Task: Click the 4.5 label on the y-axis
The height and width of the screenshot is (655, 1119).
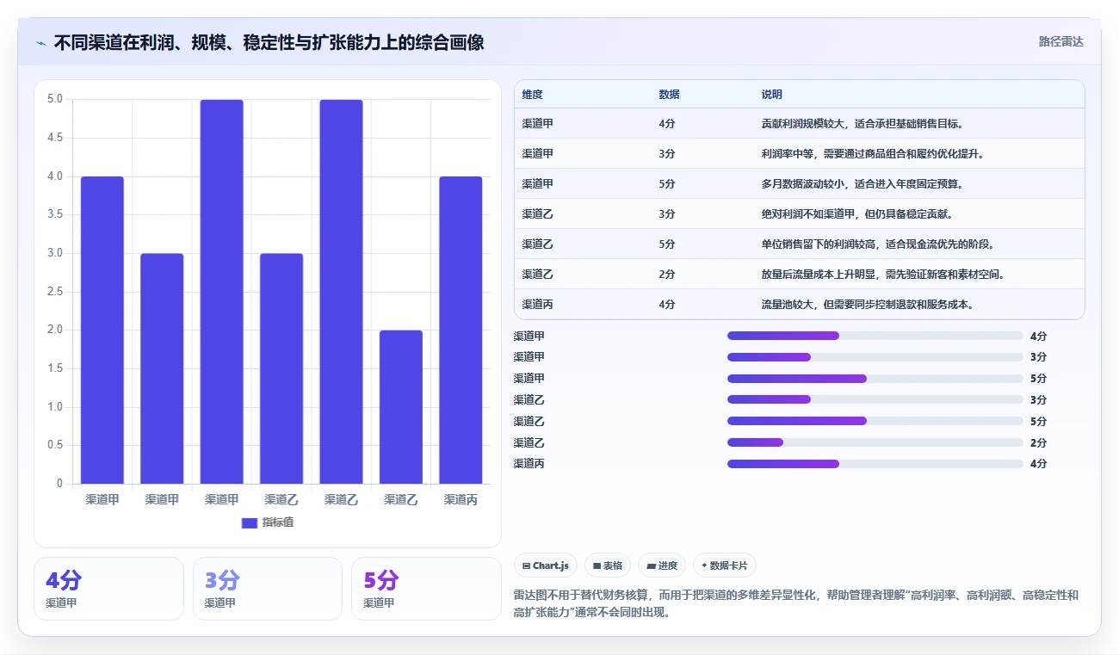Action: 54,138
